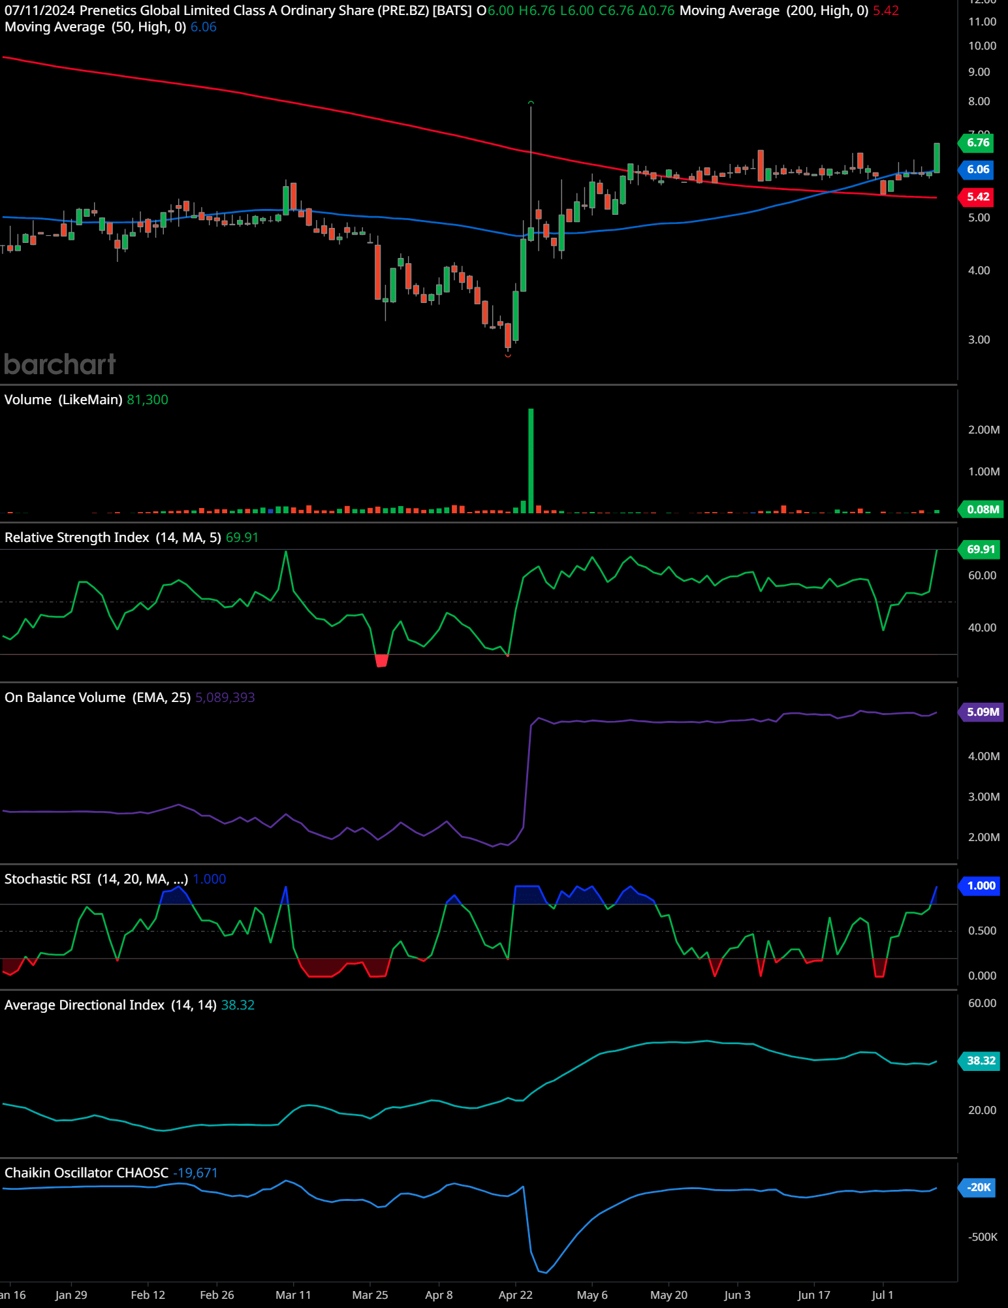This screenshot has width=1008, height=1308.
Task: Click the Apr 22 date axis label
Action: 516,1295
